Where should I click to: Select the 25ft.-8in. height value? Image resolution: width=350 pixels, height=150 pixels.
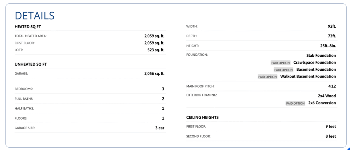[326, 46]
